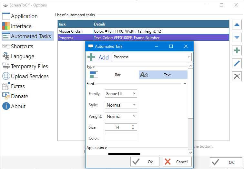Click the dialog scrollbar down arrow
244x169 pixels.
190,152
